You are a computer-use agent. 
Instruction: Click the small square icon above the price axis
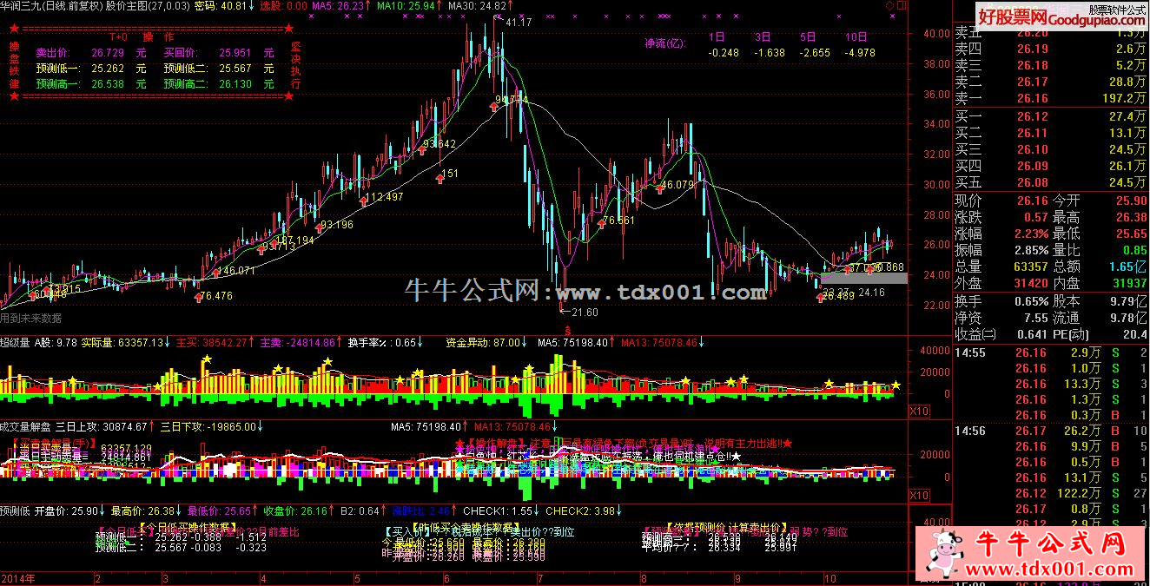(902, 5)
